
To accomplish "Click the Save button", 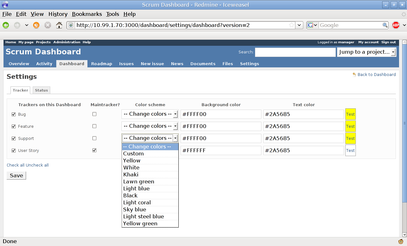I will (16, 175).
